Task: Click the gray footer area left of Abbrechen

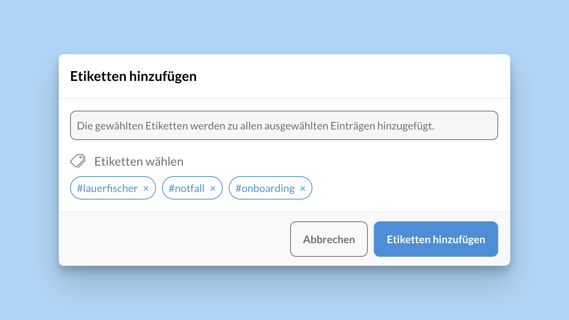Action: point(173,239)
